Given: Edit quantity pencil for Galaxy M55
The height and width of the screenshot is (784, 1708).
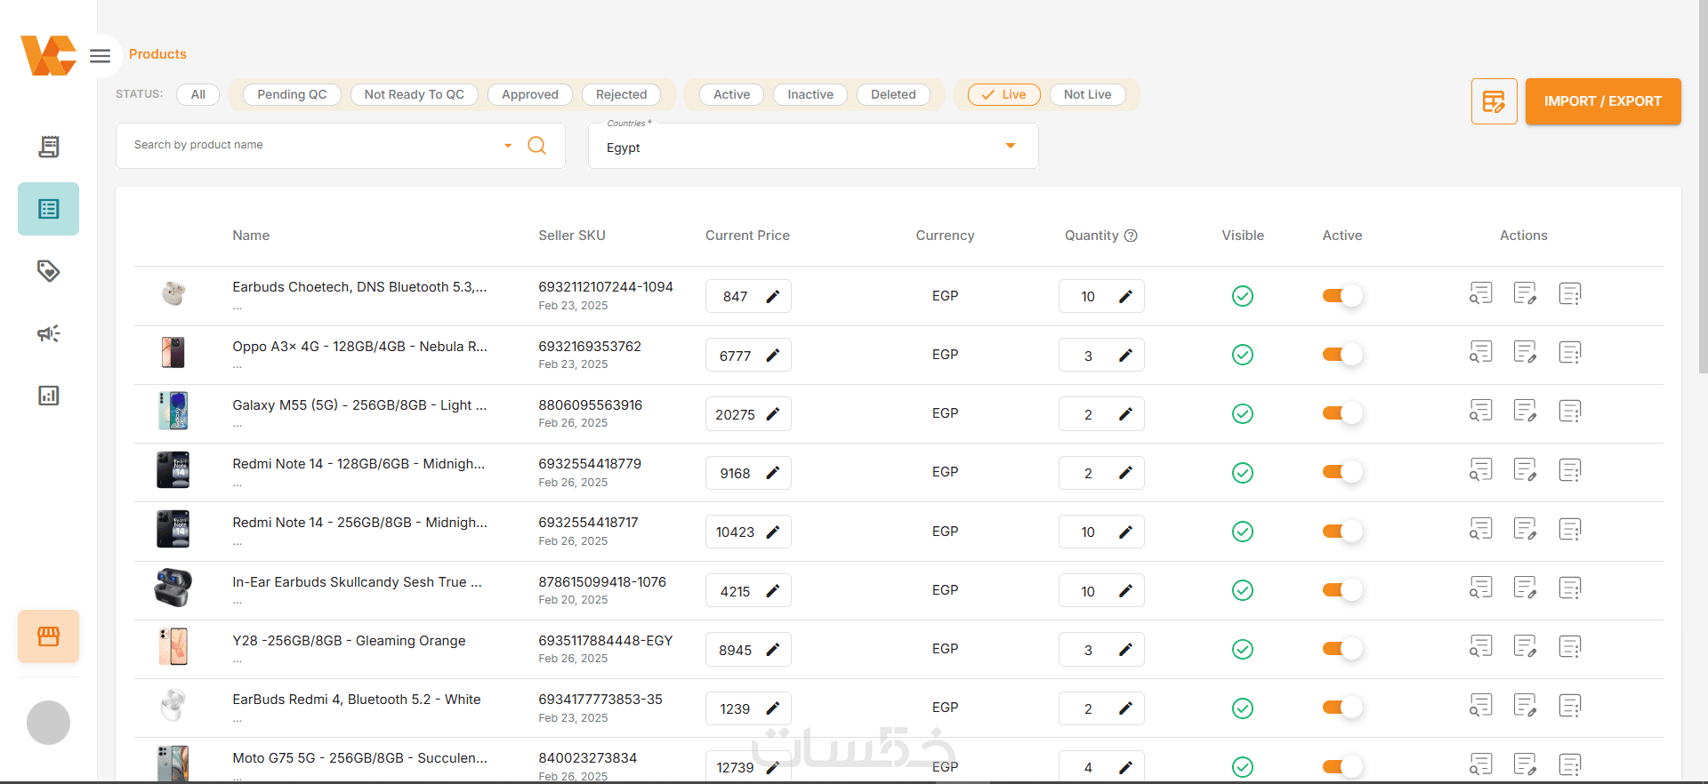Looking at the screenshot, I should (1125, 414).
